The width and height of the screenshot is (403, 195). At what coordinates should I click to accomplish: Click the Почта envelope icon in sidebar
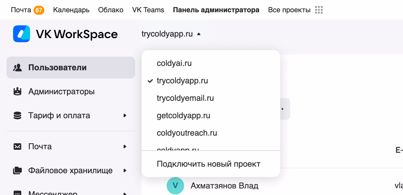coord(17,146)
